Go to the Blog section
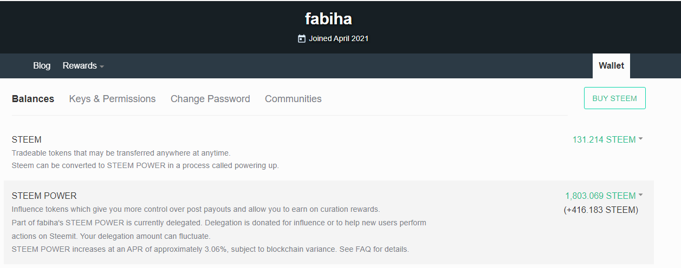The width and height of the screenshot is (681, 268). point(42,65)
